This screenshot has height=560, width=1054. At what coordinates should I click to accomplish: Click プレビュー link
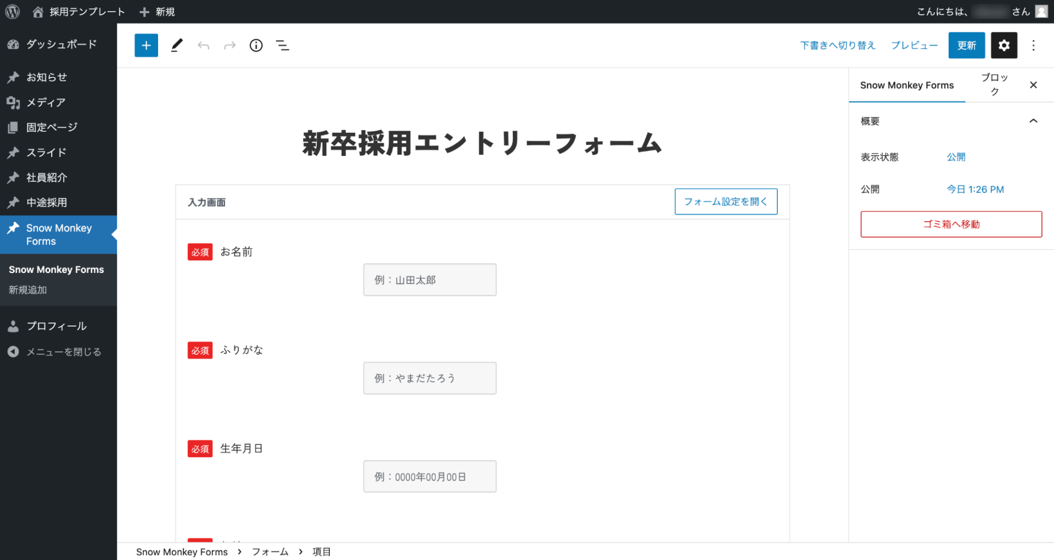click(915, 45)
